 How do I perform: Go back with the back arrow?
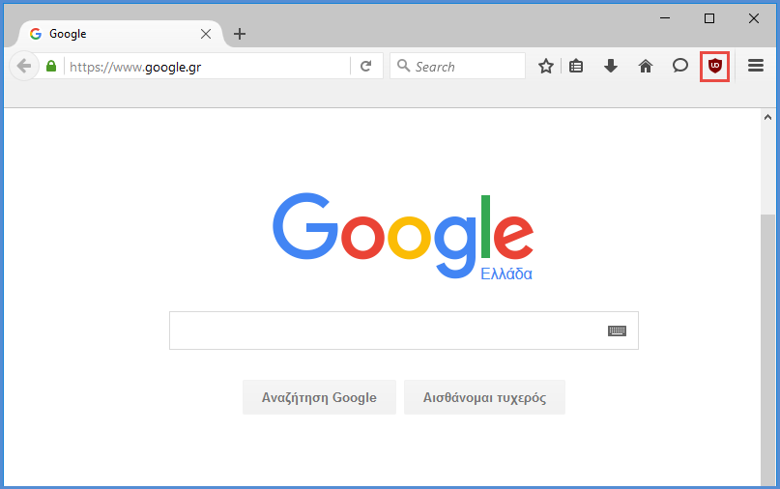[23, 66]
